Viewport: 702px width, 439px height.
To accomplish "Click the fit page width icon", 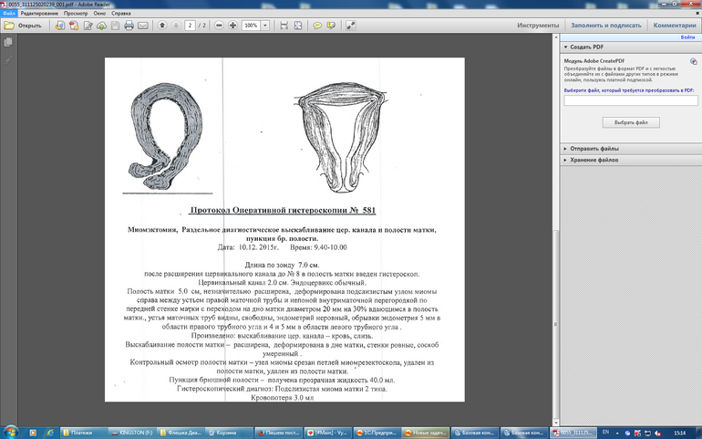I will click(285, 26).
